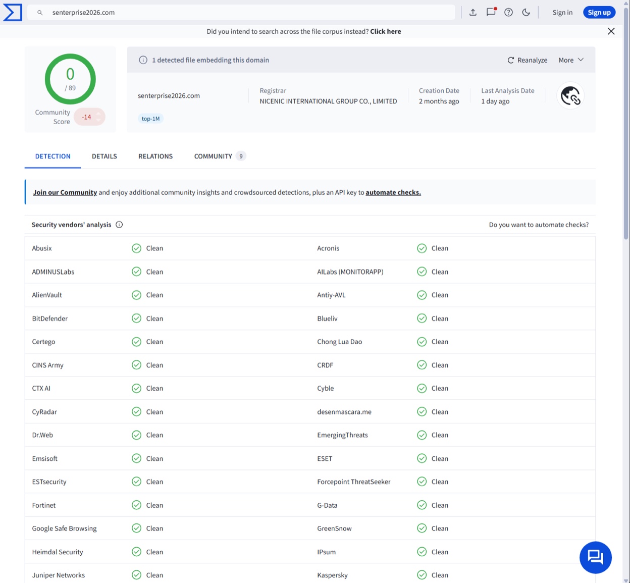Click G-Data clean checkmark icon
Image resolution: width=630 pixels, height=583 pixels.
tap(422, 505)
